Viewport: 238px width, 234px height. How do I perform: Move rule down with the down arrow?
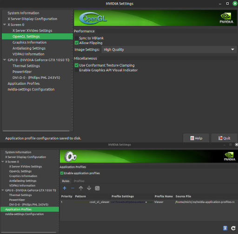point(89,188)
